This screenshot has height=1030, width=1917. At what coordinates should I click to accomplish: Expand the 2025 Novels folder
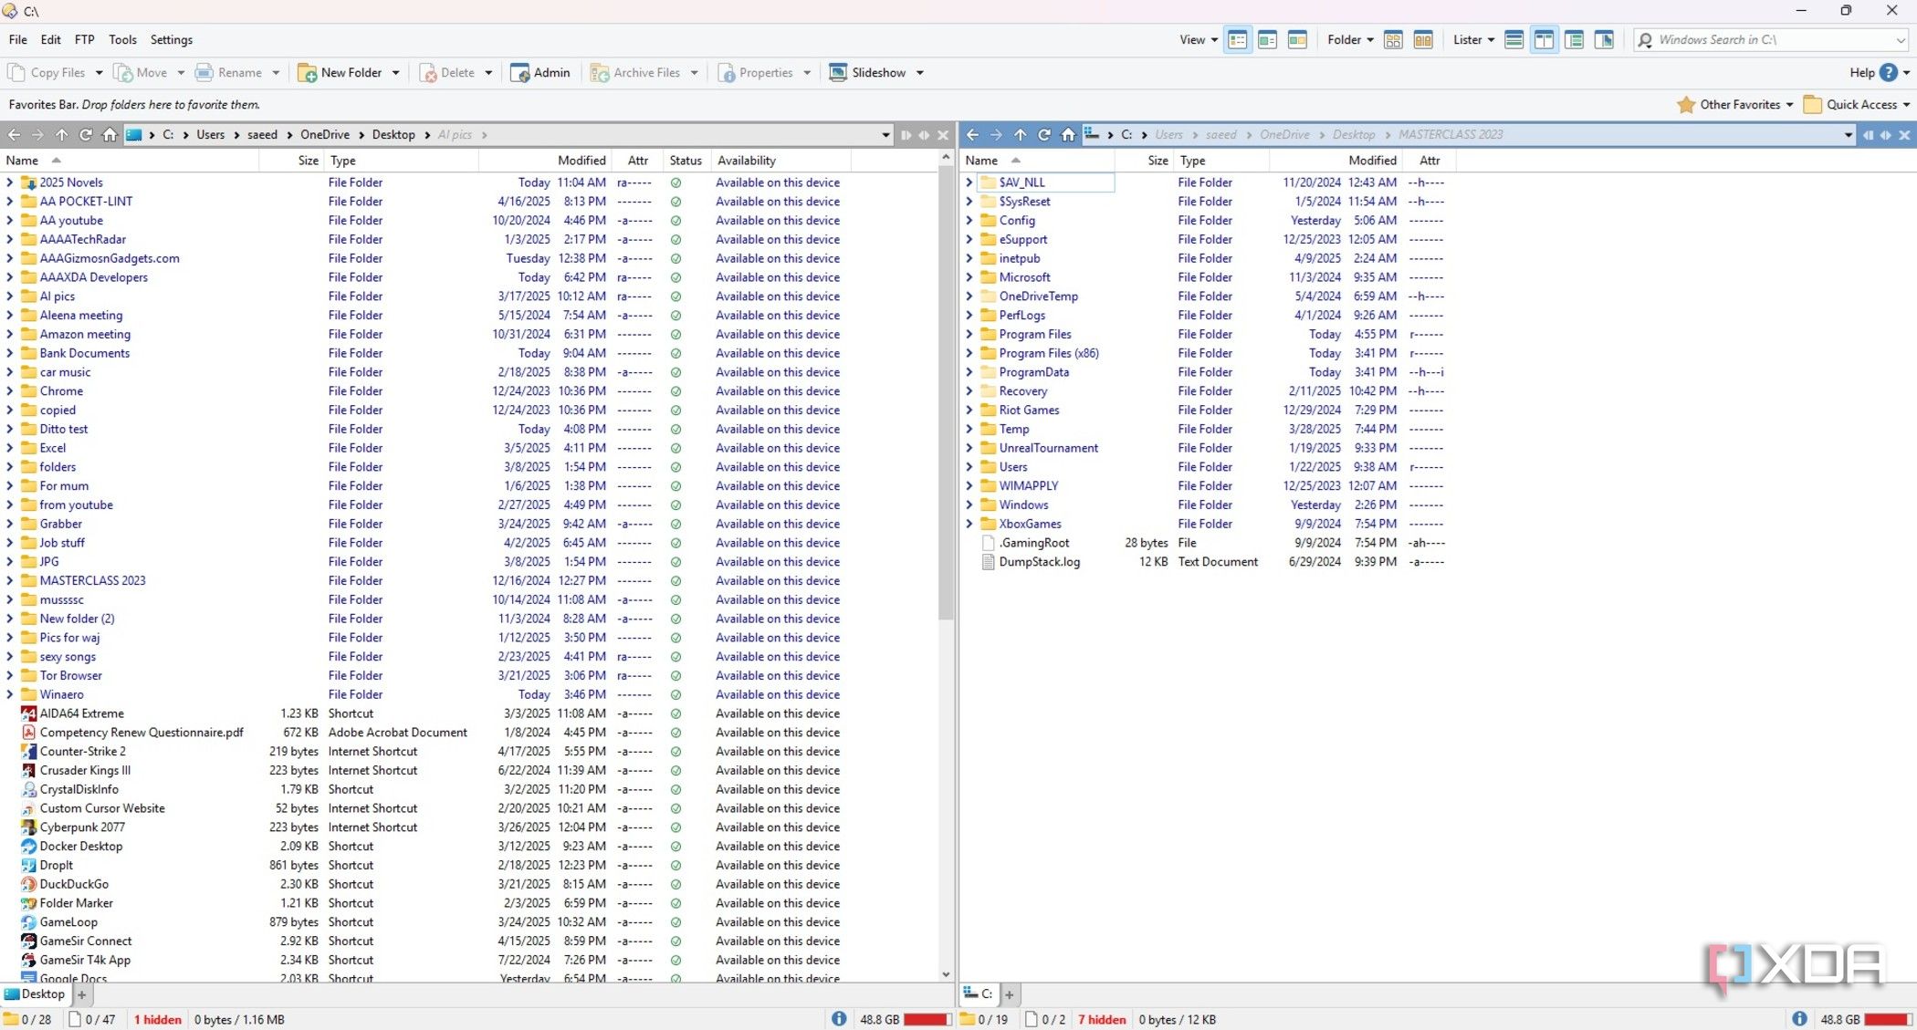[x=10, y=182]
